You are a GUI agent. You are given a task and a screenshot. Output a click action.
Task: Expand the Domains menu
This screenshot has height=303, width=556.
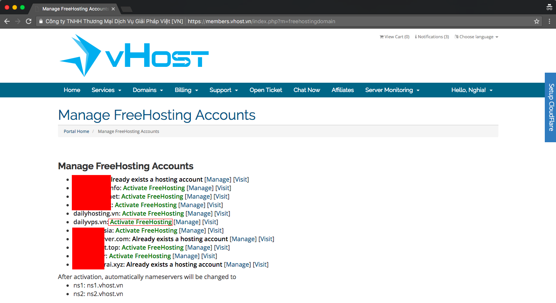148,90
